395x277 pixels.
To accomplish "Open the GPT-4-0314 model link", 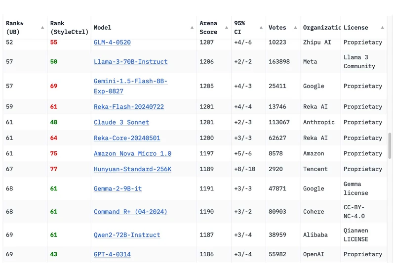I will [x=112, y=254].
